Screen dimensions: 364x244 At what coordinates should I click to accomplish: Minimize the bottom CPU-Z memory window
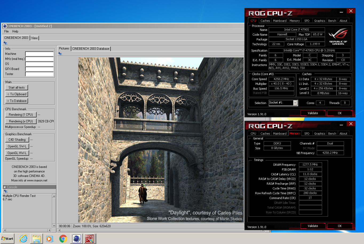click(x=341, y=125)
